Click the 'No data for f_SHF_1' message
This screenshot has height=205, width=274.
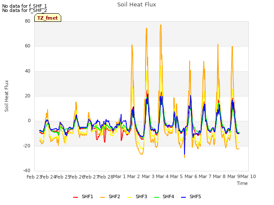click(x=24, y=6)
